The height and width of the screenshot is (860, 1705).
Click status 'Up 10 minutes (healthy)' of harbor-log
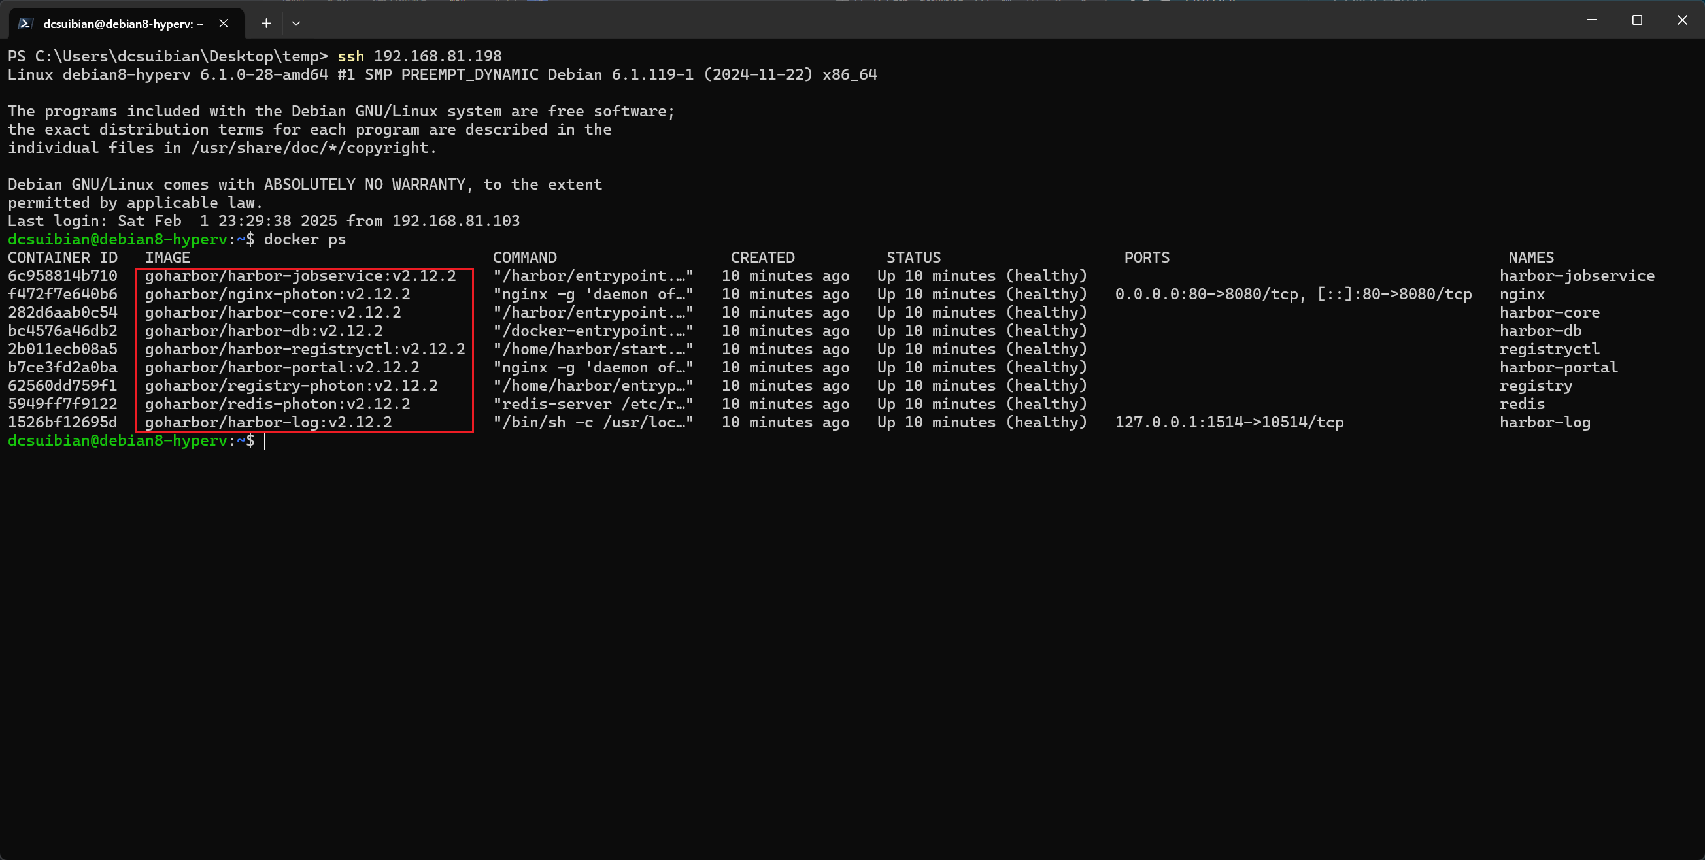tap(982, 422)
